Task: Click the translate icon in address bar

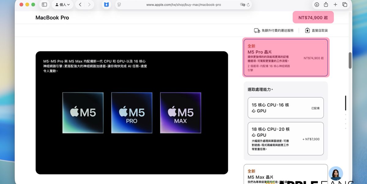Action: pos(243,5)
